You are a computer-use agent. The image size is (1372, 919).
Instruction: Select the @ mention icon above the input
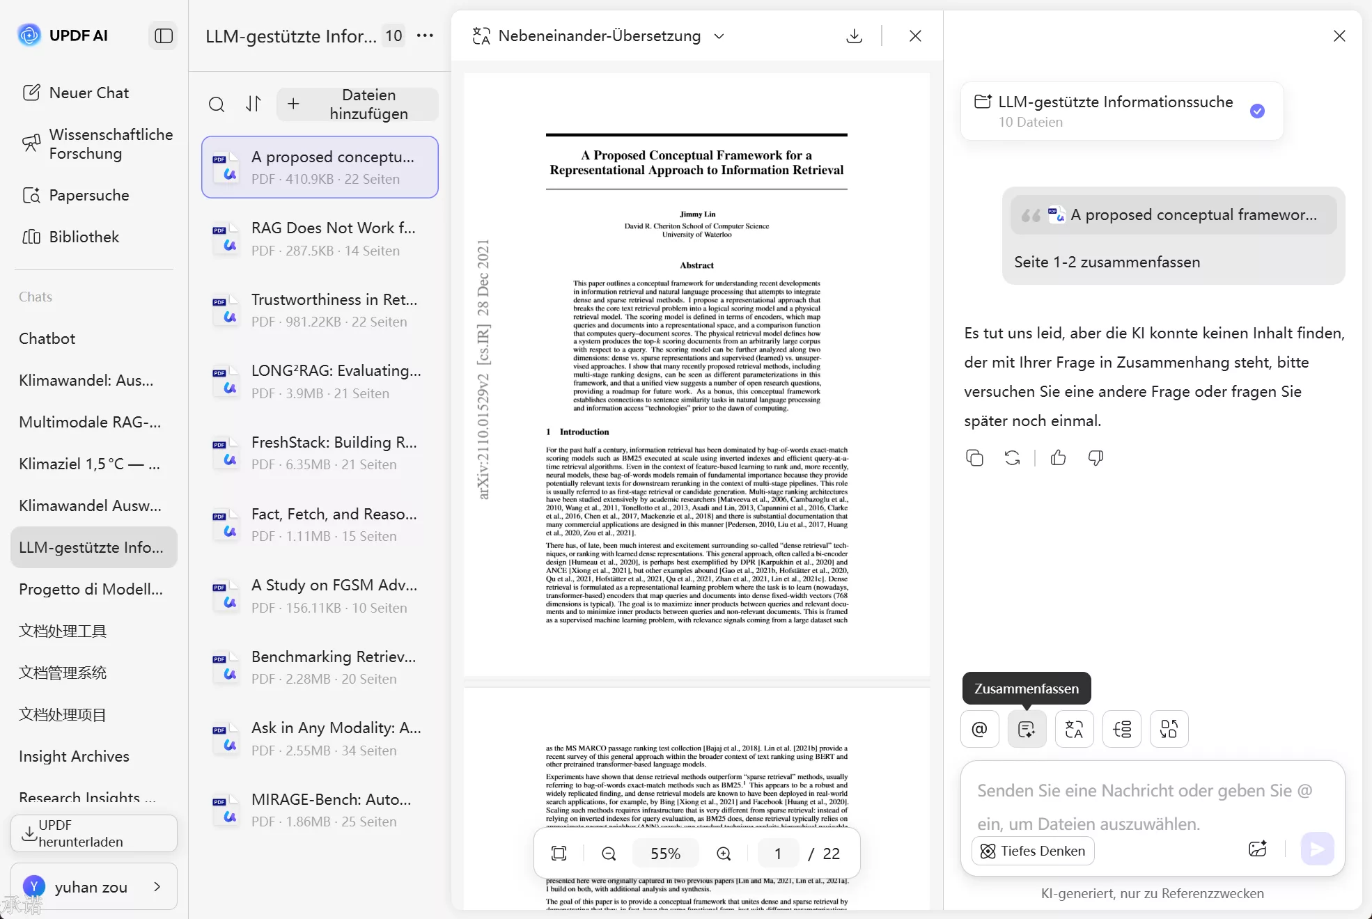pyautogui.click(x=979, y=729)
